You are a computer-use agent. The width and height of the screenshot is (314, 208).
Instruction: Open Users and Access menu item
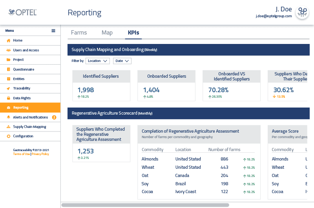click(30, 50)
